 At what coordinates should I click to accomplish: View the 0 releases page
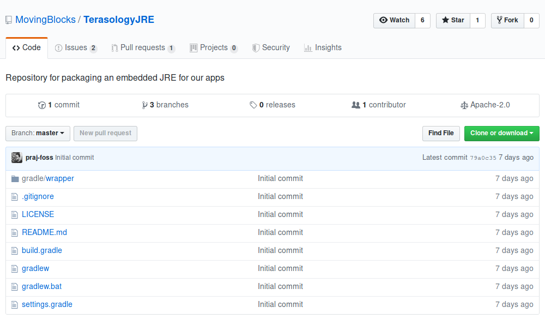pos(272,105)
